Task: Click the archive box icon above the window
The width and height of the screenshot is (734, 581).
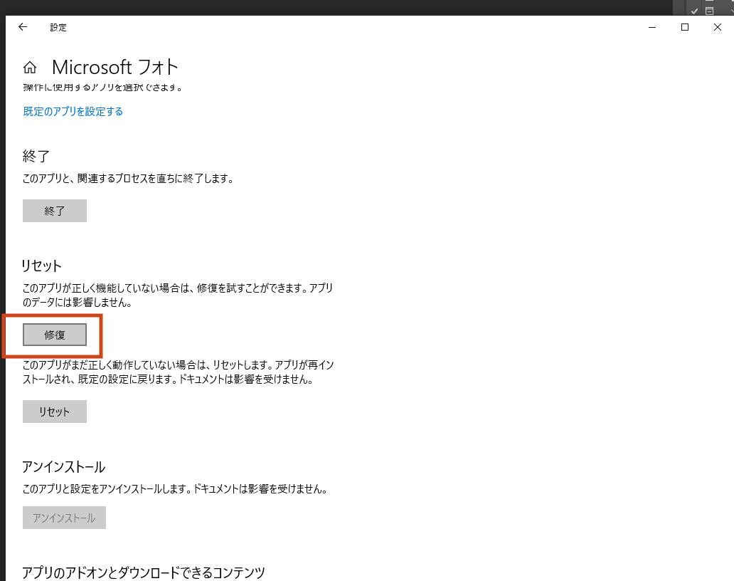Action: click(709, 11)
